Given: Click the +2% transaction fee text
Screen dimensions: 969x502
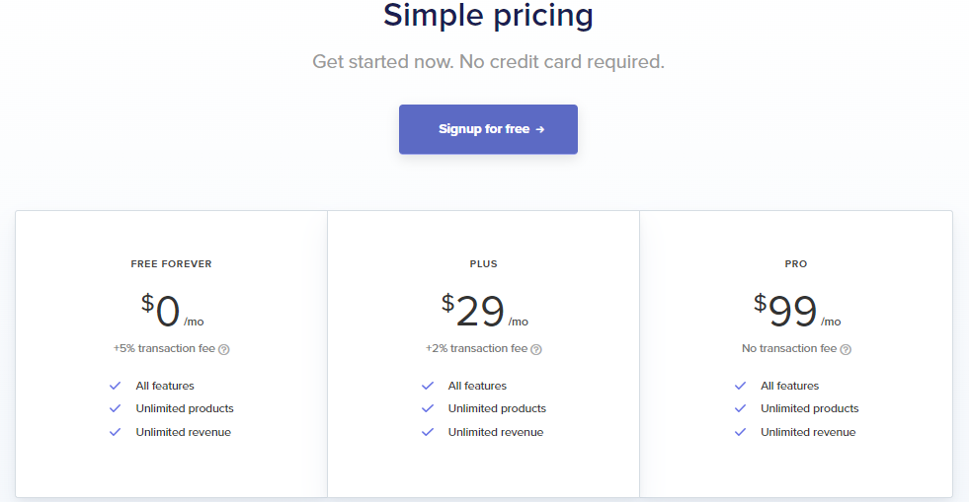Looking at the screenshot, I should point(476,348).
